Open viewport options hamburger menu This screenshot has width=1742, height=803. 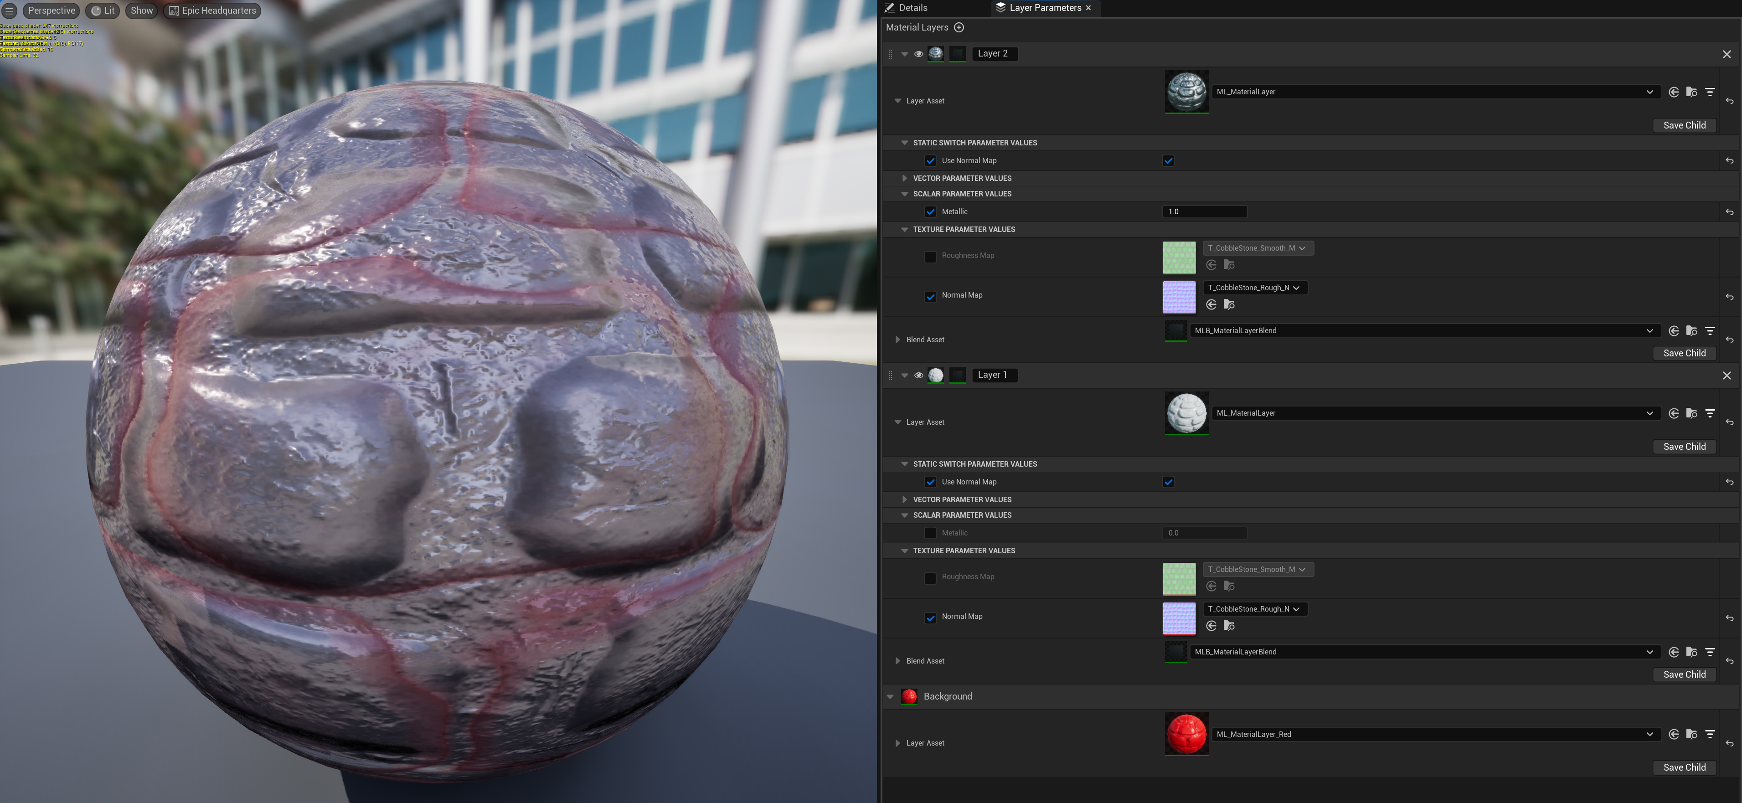coord(10,11)
